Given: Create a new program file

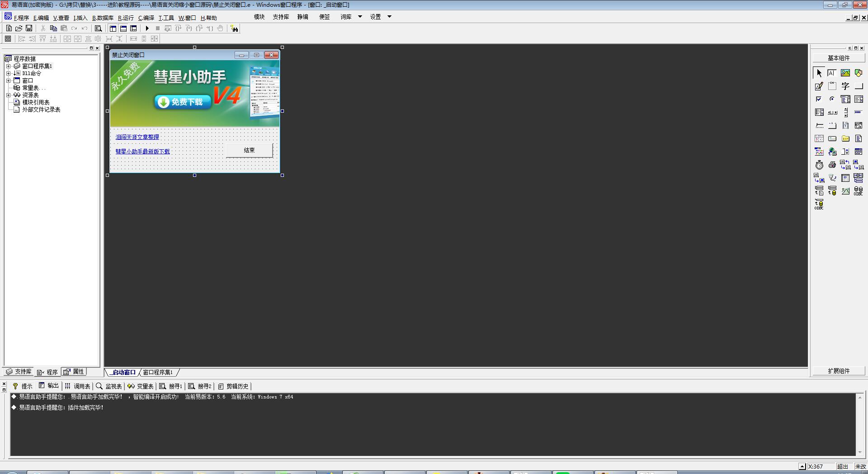Looking at the screenshot, I should [9, 28].
